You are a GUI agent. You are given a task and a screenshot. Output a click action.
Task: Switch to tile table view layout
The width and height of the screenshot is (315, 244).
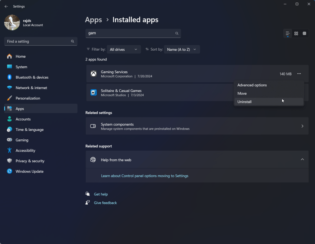(x=304, y=33)
